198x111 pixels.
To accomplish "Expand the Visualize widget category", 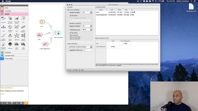I will (x=14, y=11).
